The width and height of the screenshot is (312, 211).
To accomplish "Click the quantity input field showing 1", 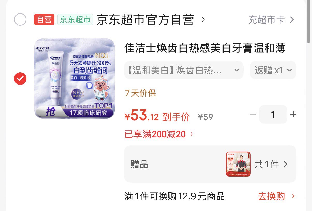I will pos(273,114).
